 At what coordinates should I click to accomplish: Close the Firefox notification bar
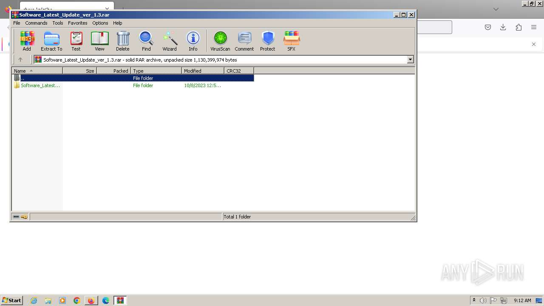[x=534, y=44]
